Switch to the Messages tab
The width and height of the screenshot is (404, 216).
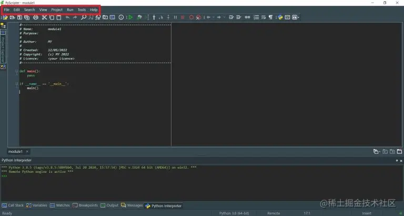(x=132, y=205)
